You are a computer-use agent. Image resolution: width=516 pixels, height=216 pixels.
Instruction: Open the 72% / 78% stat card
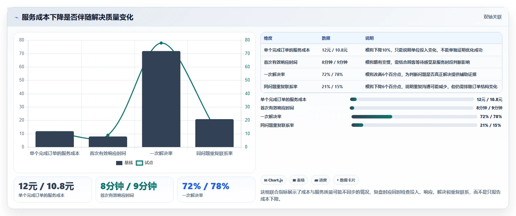[x=216, y=190]
